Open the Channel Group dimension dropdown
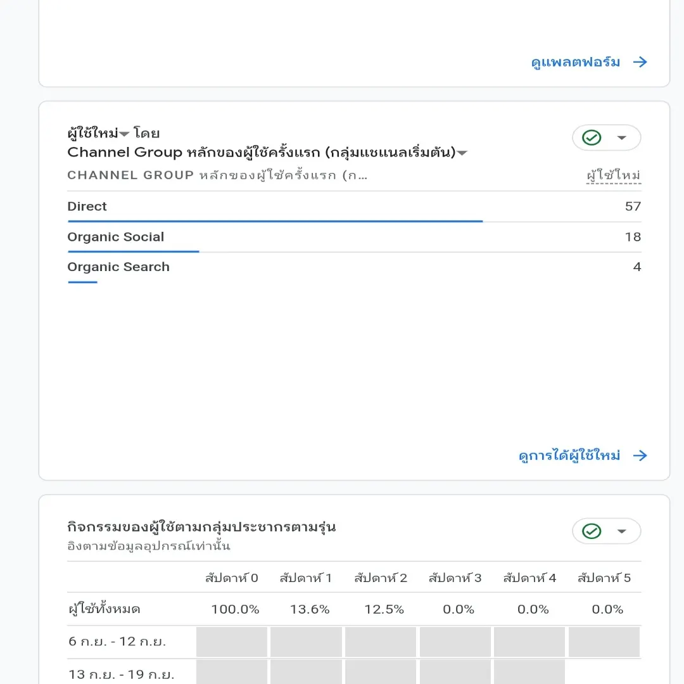The image size is (684, 684). pyautogui.click(x=462, y=153)
